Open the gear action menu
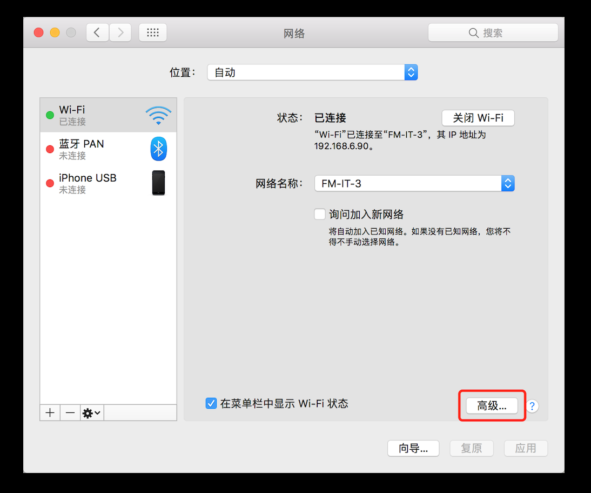 pos(90,412)
